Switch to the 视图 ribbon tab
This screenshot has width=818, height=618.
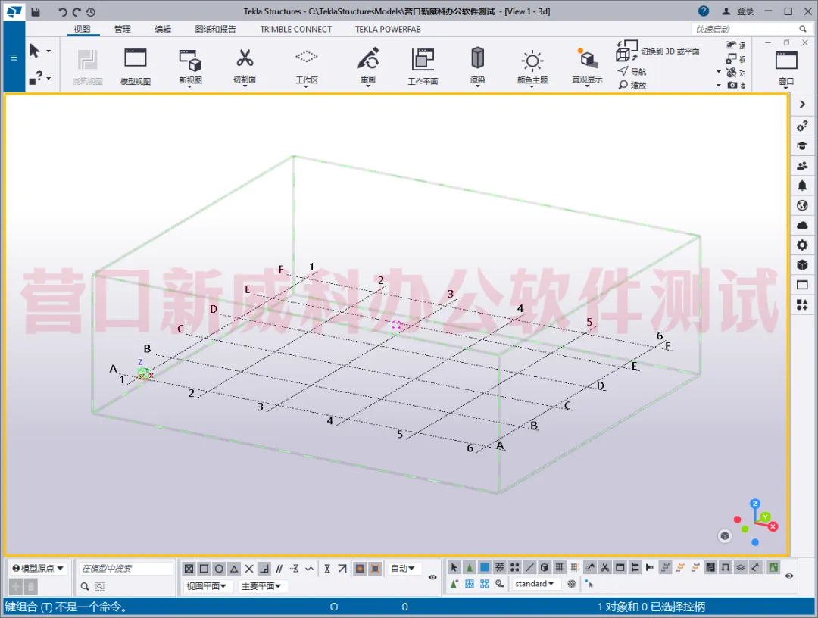click(x=82, y=29)
